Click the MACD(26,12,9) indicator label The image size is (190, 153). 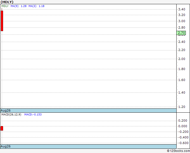11,115
